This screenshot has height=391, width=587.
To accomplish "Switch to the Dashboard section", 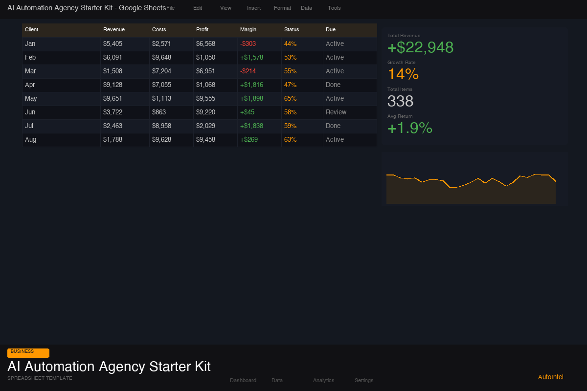I will click(x=243, y=380).
